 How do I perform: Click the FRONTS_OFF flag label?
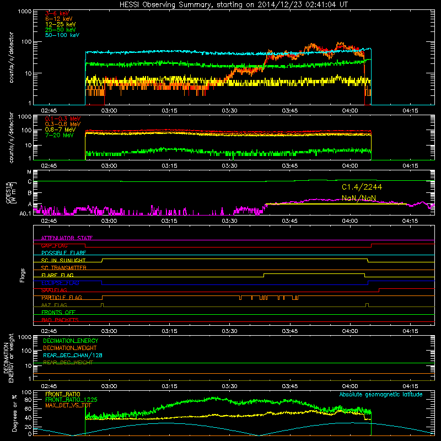(58, 313)
